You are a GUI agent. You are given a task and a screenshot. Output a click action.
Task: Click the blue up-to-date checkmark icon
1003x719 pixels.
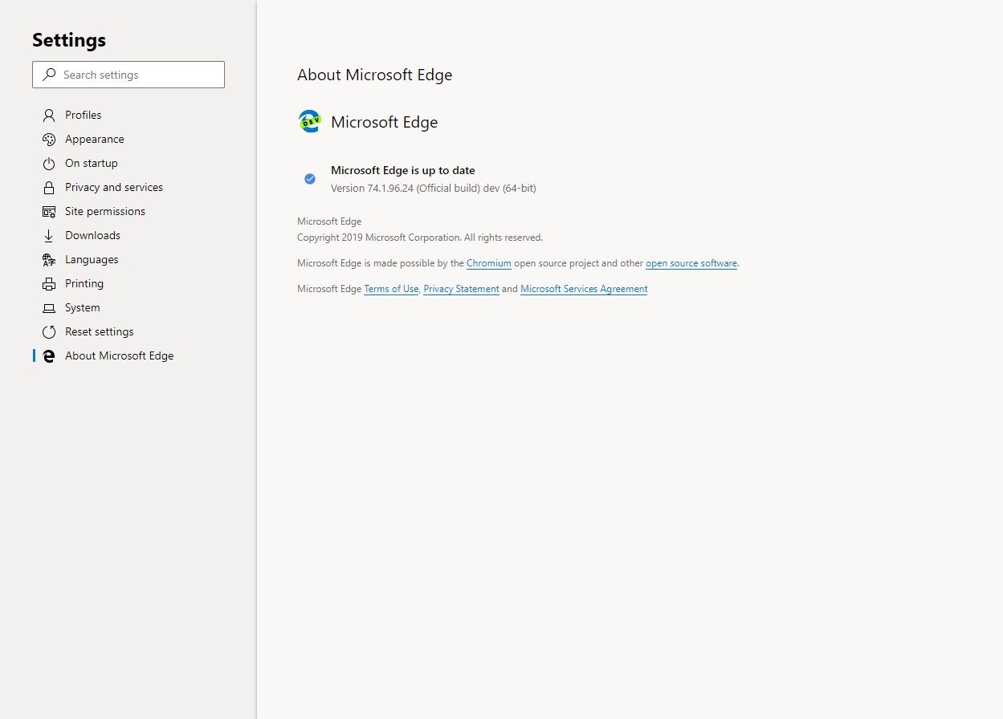pyautogui.click(x=310, y=179)
